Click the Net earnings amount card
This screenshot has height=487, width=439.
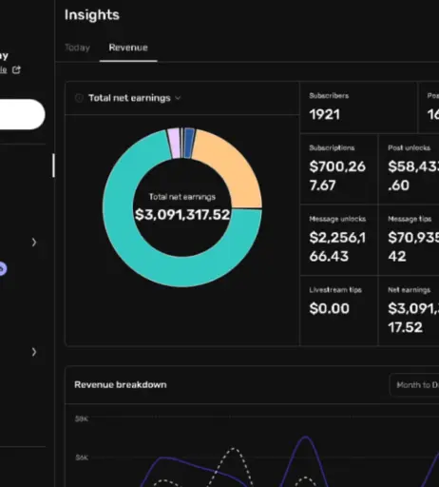[x=410, y=311]
